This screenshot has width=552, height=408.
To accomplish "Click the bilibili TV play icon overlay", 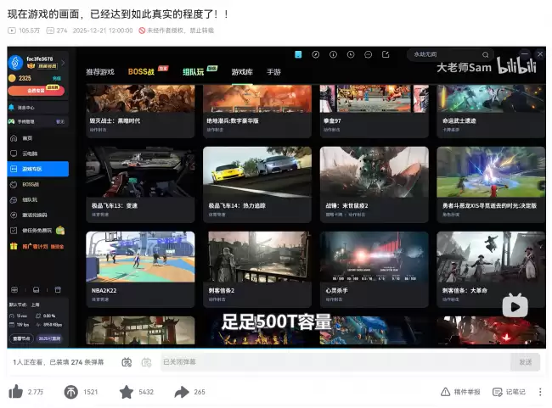I will [515, 305].
